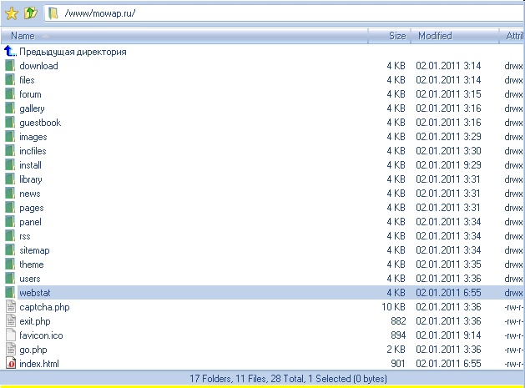The width and height of the screenshot is (525, 388).
Task: Select the panel folder name
Action: pyautogui.click(x=30, y=222)
